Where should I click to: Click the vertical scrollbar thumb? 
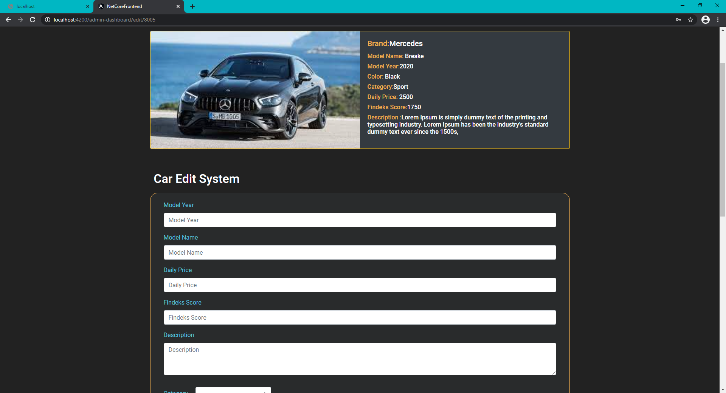(723, 140)
